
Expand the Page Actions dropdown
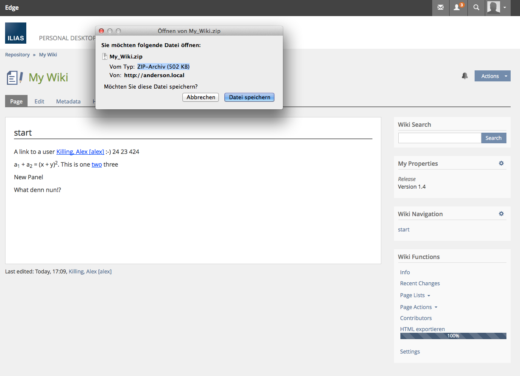point(418,307)
